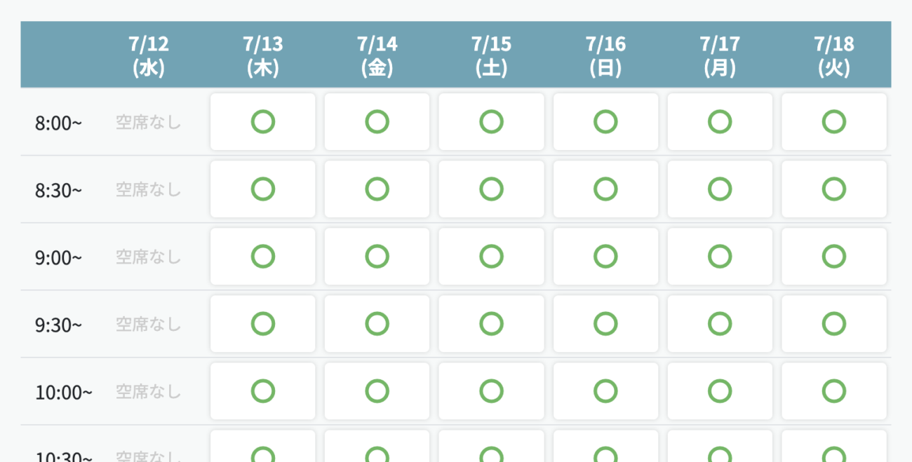Click the 9:30 availability circle for 7/18
Image resolution: width=912 pixels, height=462 pixels.
[834, 324]
